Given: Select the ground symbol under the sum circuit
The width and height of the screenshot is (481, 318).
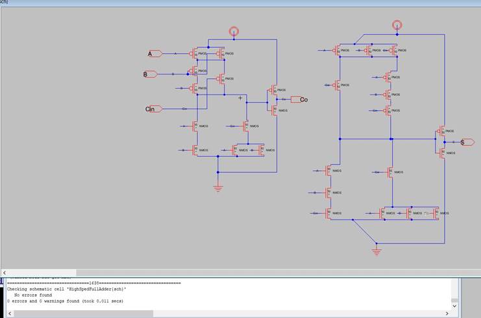Looking at the screenshot, I should [x=375, y=250].
